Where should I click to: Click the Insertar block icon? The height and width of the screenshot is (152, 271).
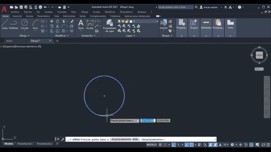[163, 24]
